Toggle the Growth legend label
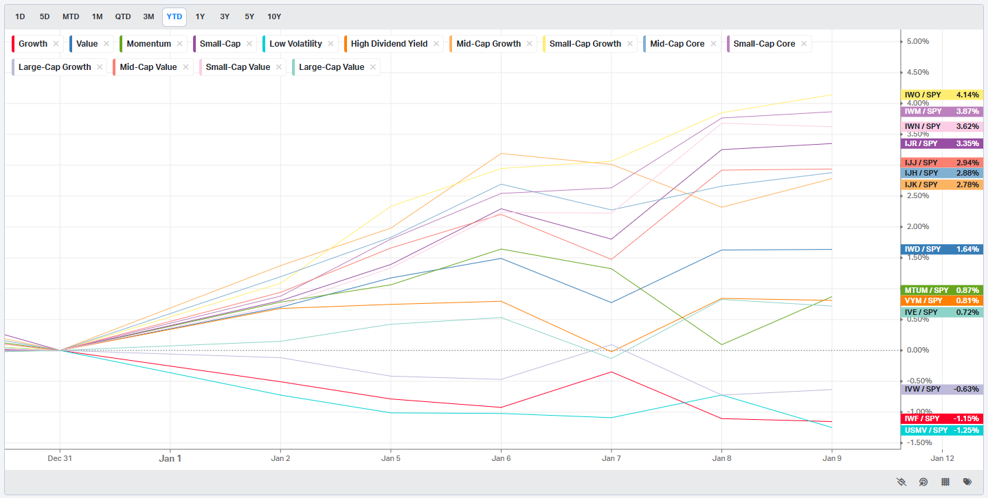Screen dimensions: 988x498 (x=33, y=44)
